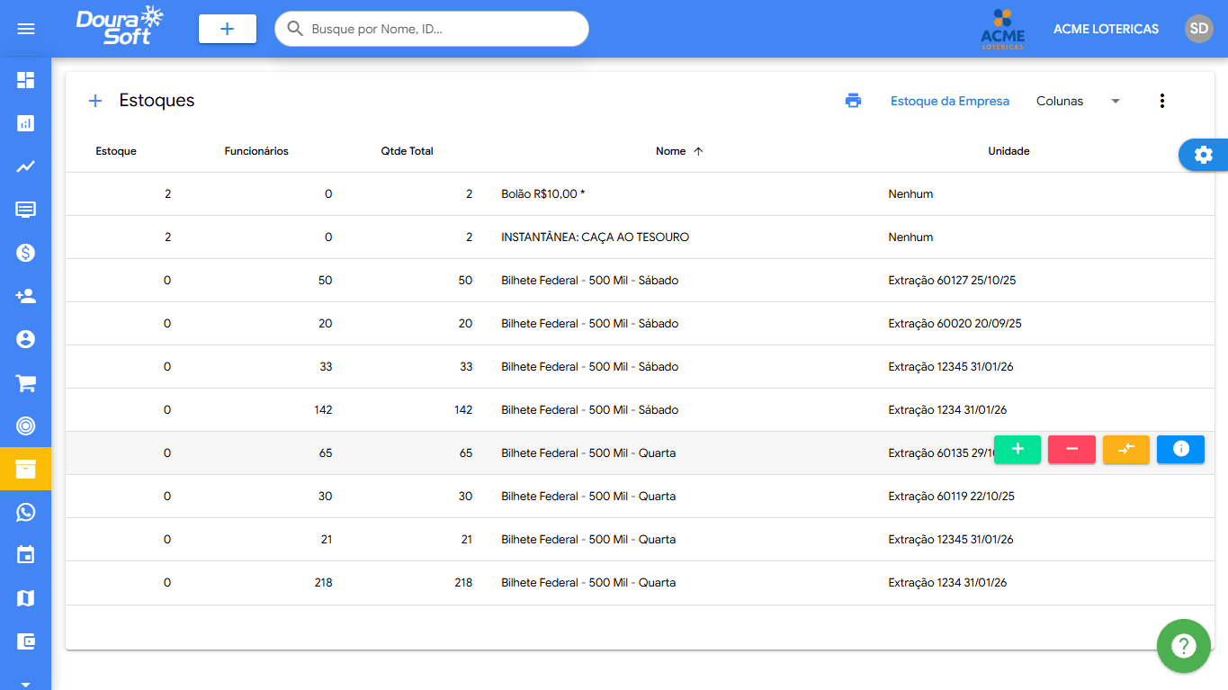
Task: Open the calendar icon in sidebar
Action: pyautogui.click(x=25, y=555)
